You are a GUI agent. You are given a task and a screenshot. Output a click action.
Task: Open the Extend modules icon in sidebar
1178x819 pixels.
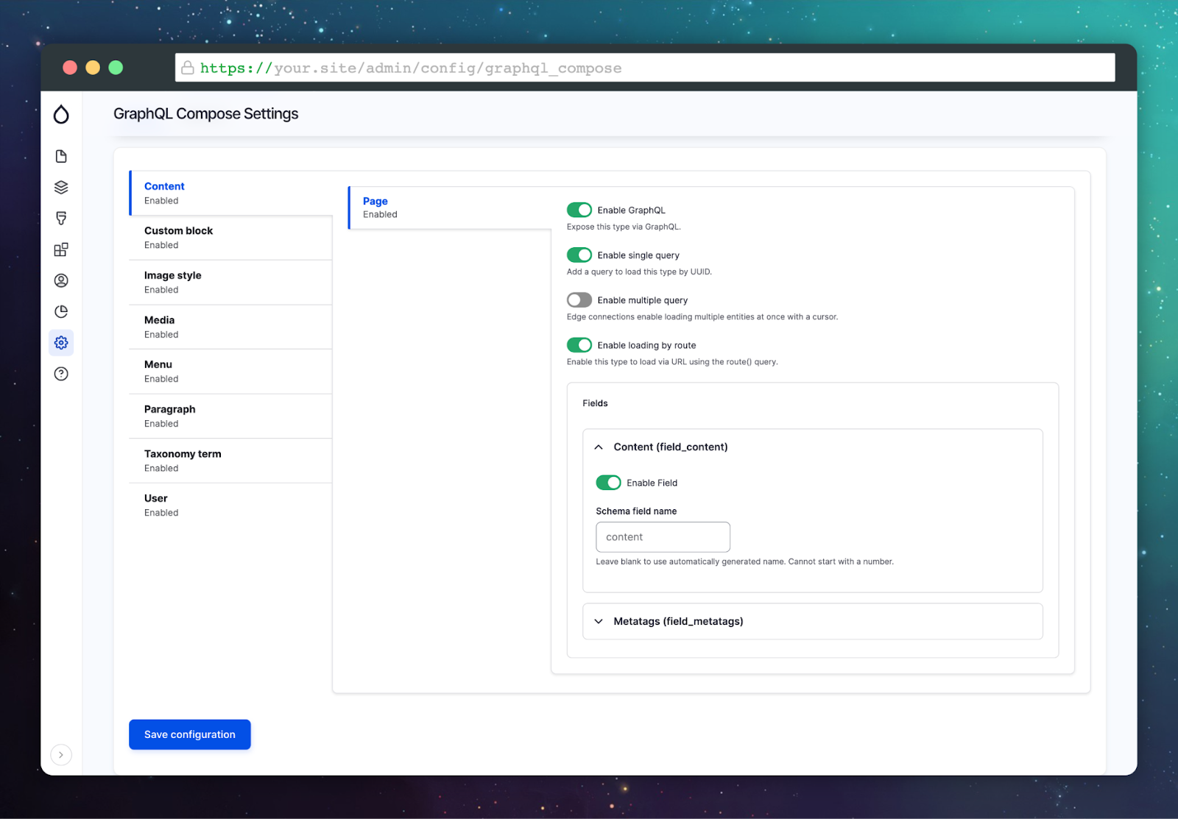pyautogui.click(x=61, y=249)
